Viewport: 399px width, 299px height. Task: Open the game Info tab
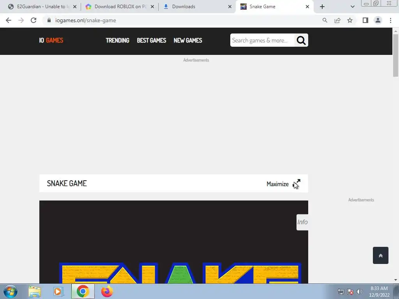pyautogui.click(x=302, y=222)
